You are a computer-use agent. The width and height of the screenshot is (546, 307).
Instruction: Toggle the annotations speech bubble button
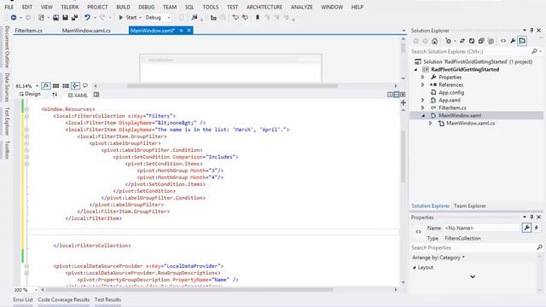[85, 85]
